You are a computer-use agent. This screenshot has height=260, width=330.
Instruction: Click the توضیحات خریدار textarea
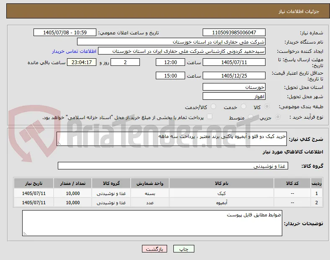[x=152, y=223]
